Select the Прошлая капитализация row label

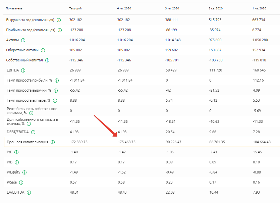27,142
